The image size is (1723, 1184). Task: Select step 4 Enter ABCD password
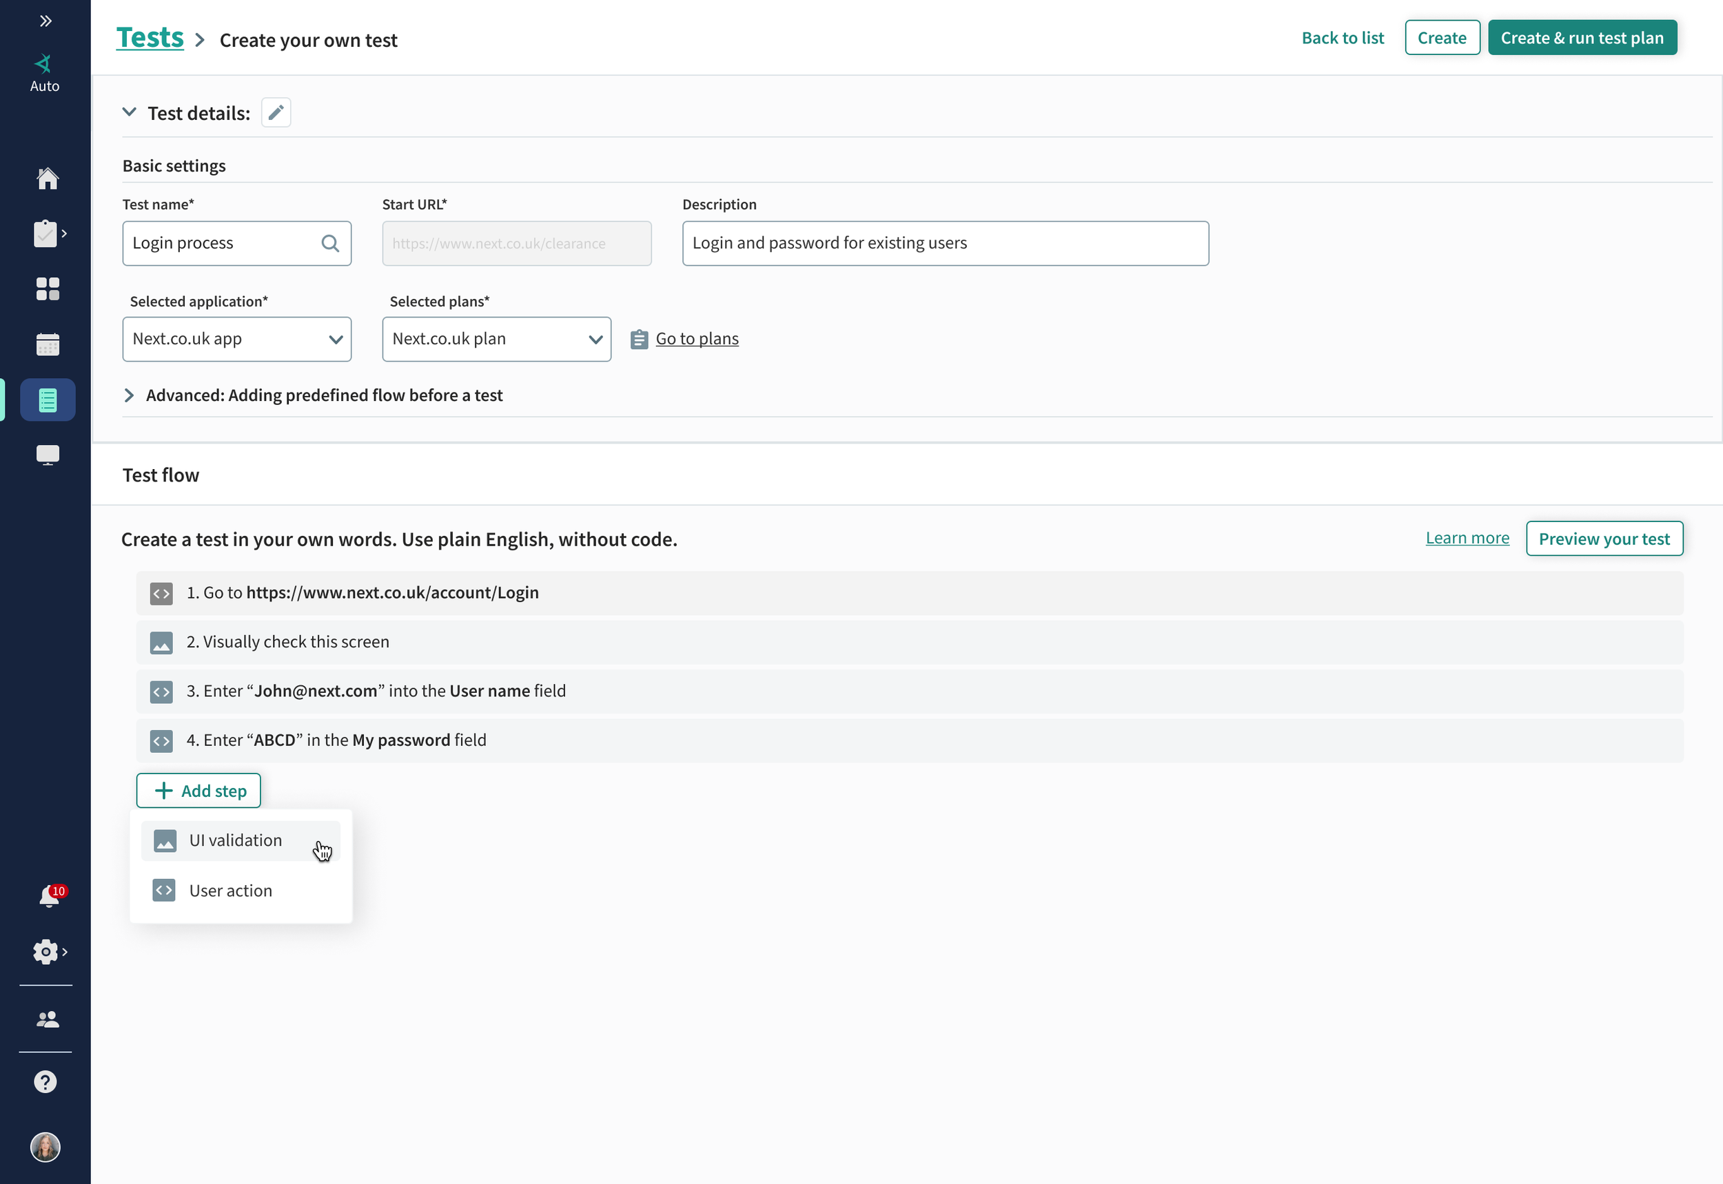click(909, 740)
